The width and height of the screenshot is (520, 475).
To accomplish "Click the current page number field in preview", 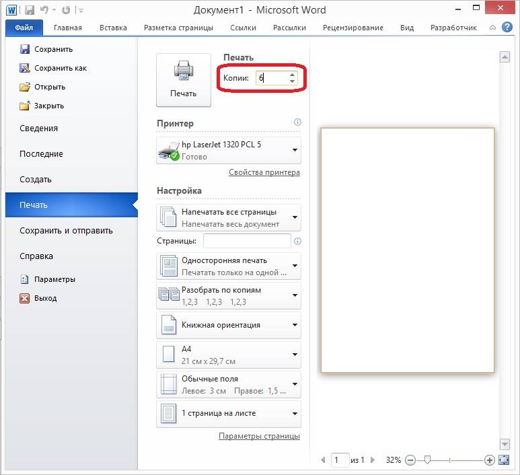I will pos(340,460).
